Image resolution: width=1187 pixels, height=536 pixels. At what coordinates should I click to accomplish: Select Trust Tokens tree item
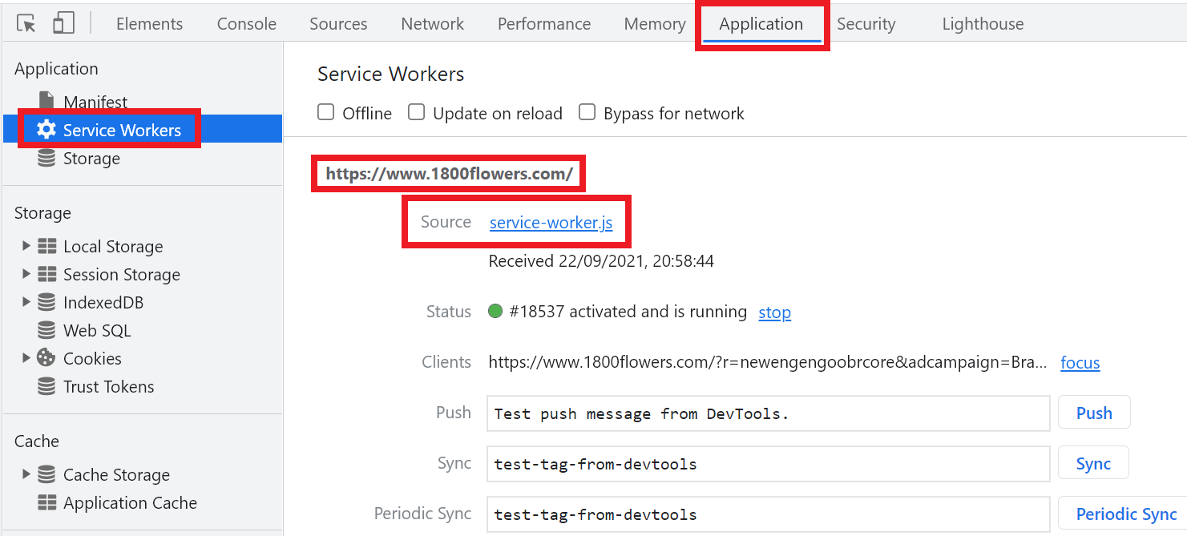[x=109, y=386]
